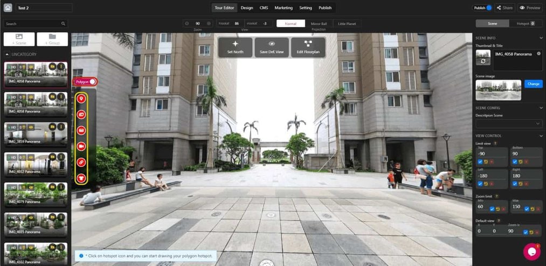Viewport: 546px width, 266px height.
Task: Click the home icon in top-left corner
Action: 8,8
